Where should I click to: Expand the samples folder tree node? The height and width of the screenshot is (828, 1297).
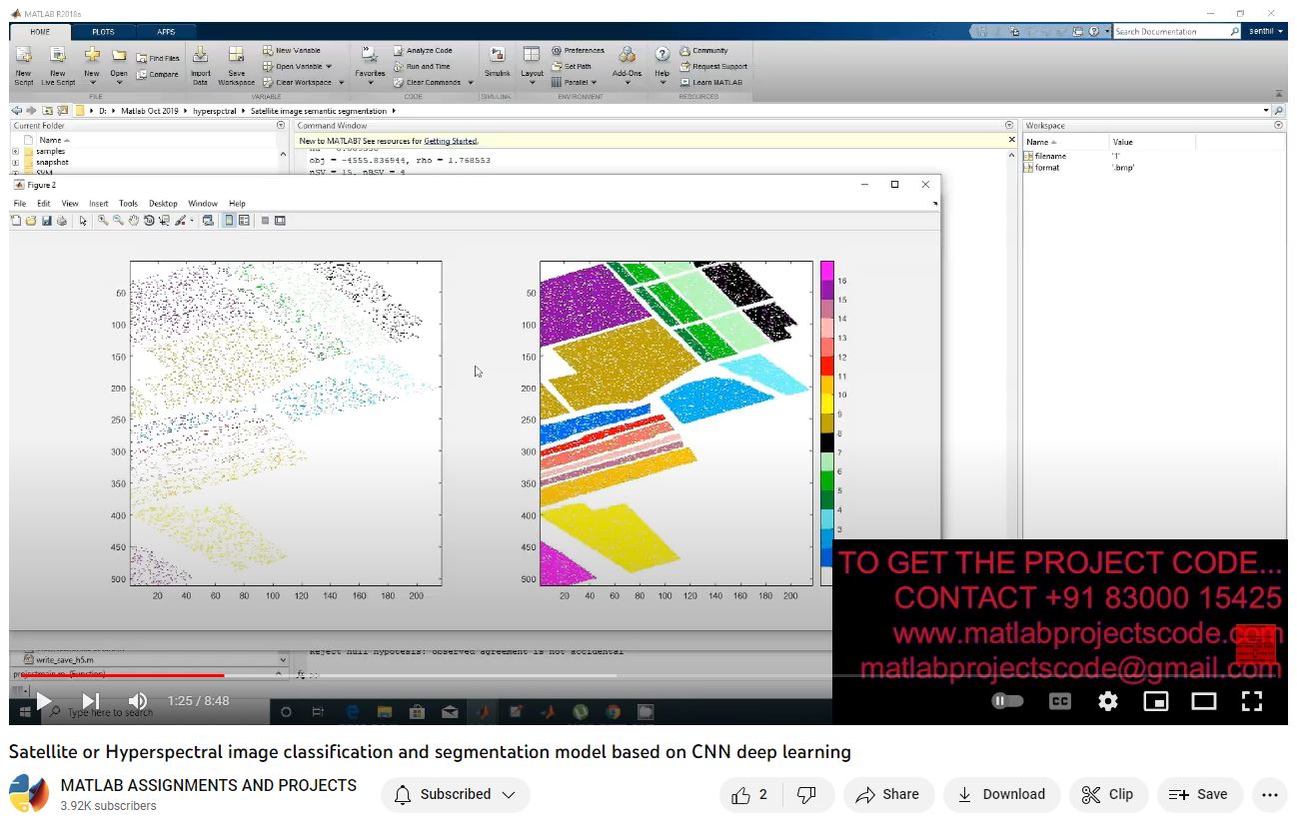coord(16,152)
